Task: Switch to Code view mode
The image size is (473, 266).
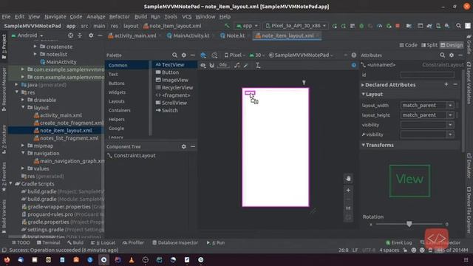Action: tap(408, 45)
